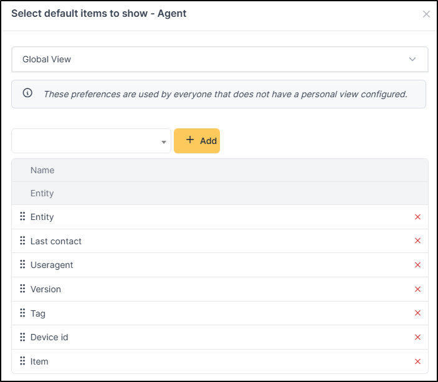Click the Name column header
Image resolution: width=438 pixels, height=382 pixels.
[x=42, y=170]
